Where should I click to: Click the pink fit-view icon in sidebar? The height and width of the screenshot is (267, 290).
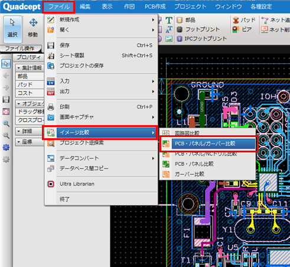click(6, 112)
